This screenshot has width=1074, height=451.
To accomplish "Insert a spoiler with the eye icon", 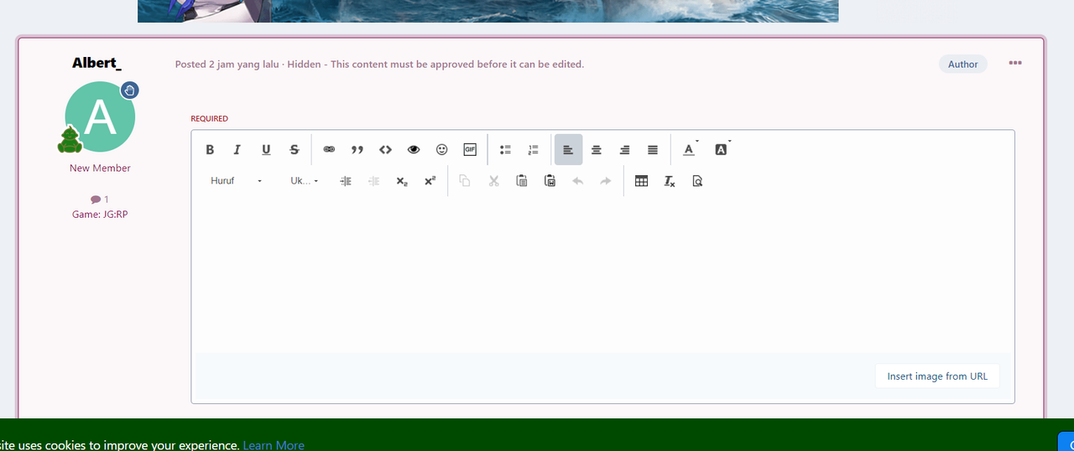I will 413,150.
